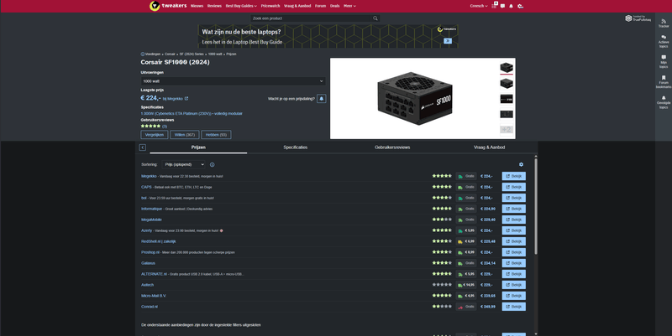This screenshot has height=336, width=672.
Task: Open Deals in the top navigation
Action: point(334,6)
